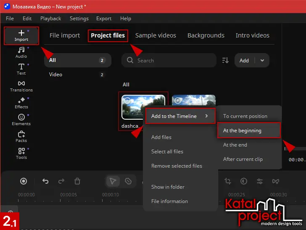Switch to the Sample videos tab
306x230 pixels.
pyautogui.click(x=156, y=35)
